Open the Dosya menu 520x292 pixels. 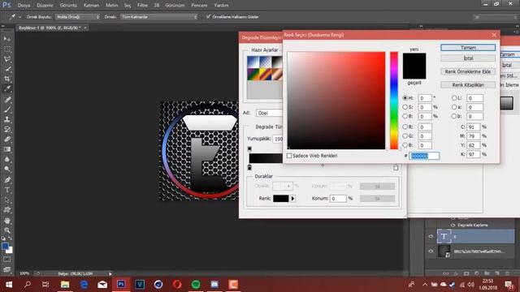point(24,6)
